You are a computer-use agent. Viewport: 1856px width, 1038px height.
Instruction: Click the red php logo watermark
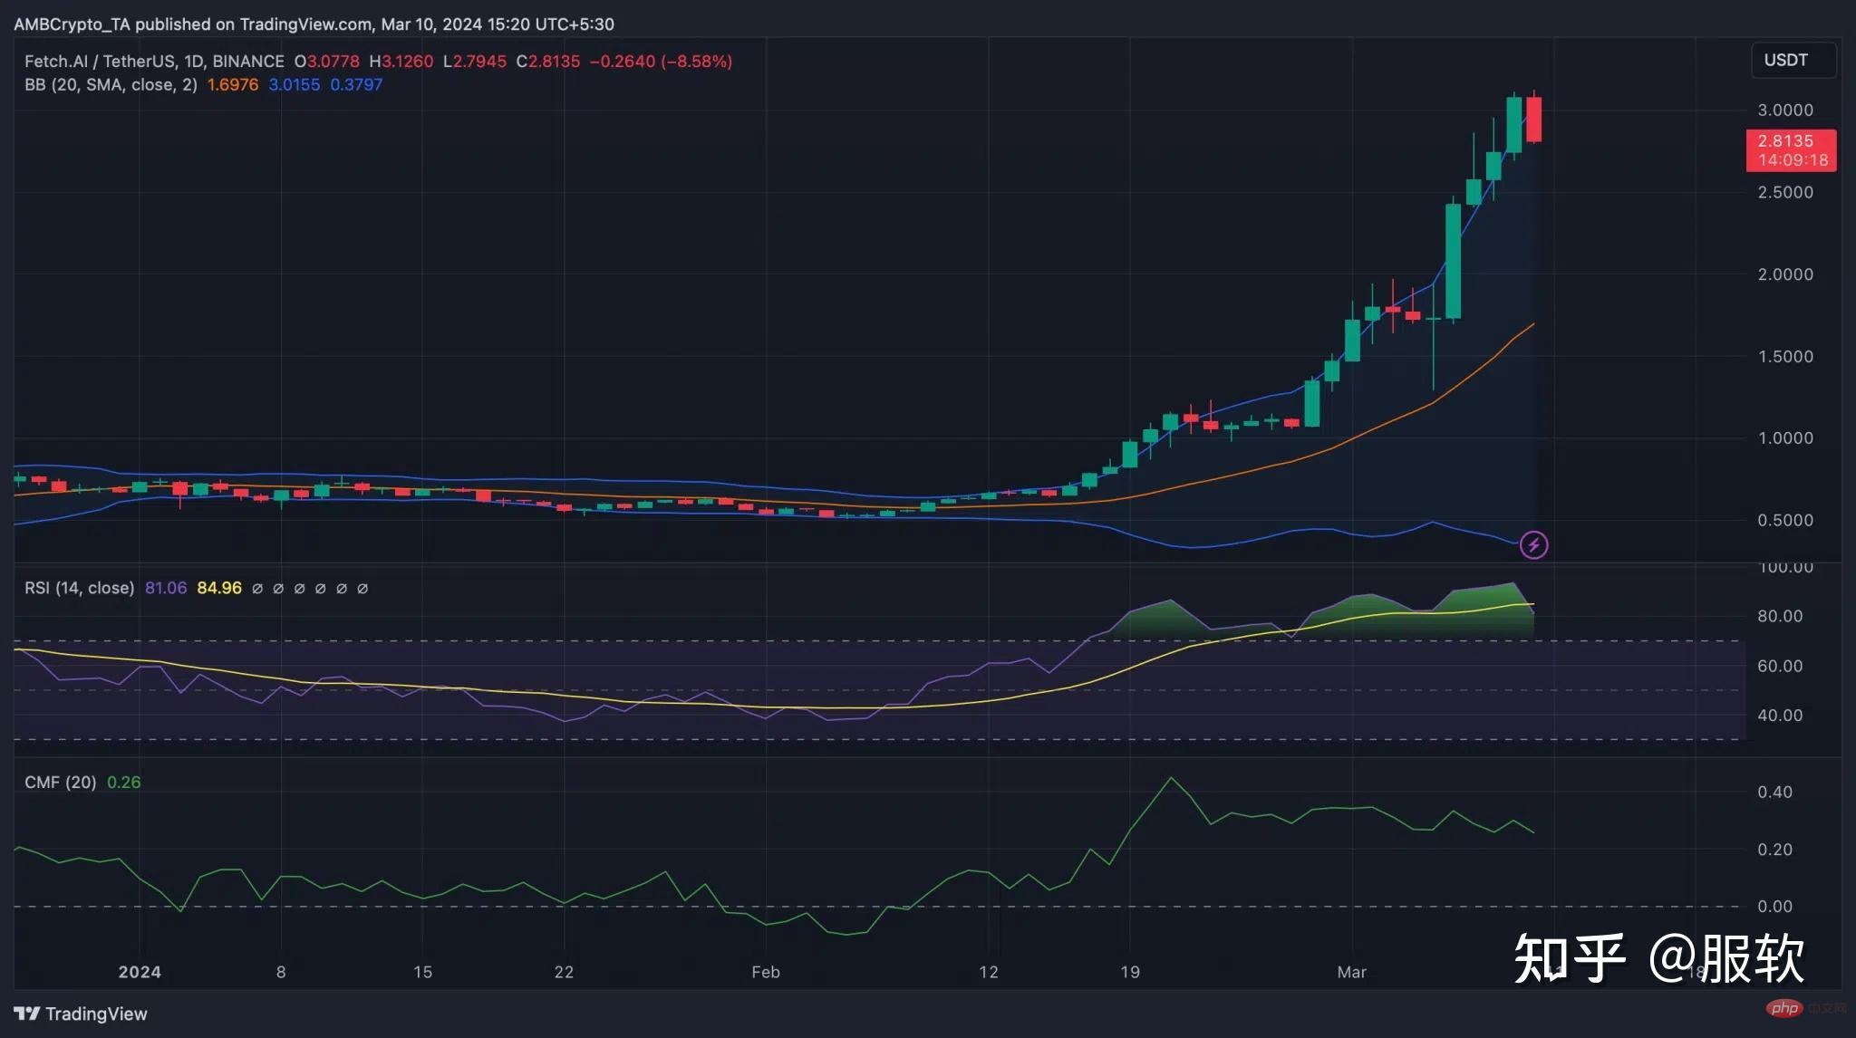1784,1008
